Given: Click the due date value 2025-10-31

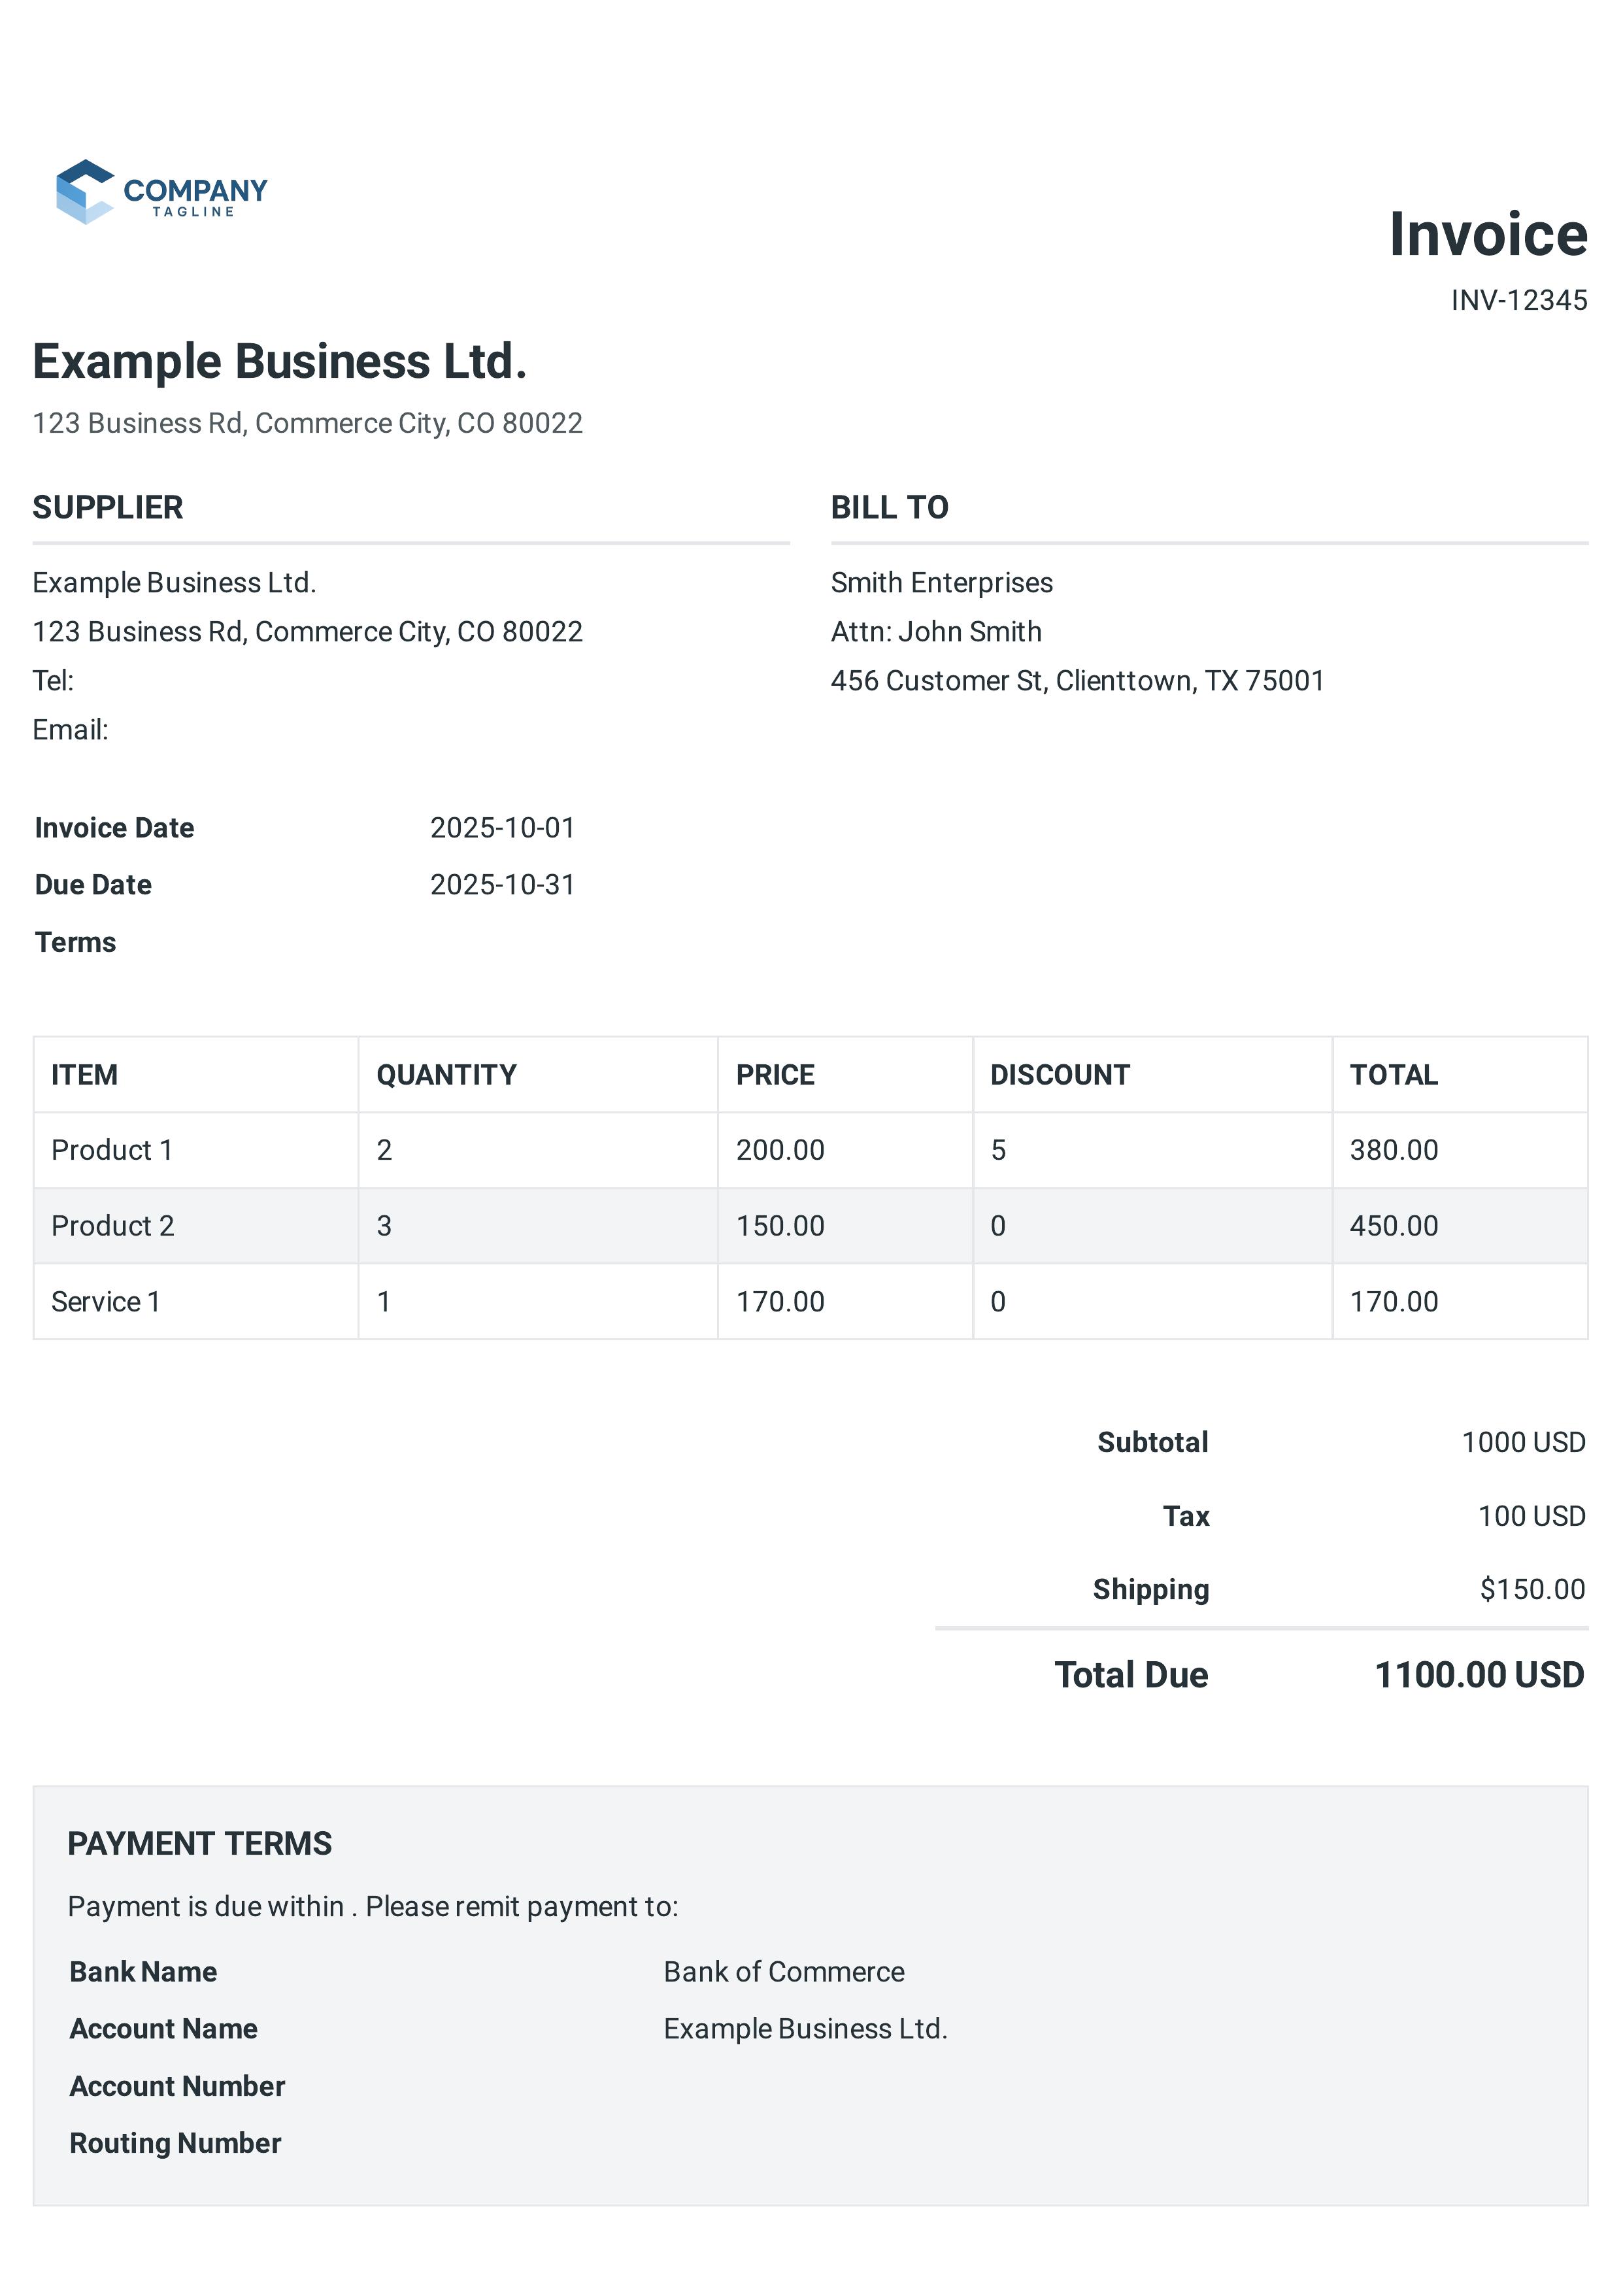Looking at the screenshot, I should 502,885.
